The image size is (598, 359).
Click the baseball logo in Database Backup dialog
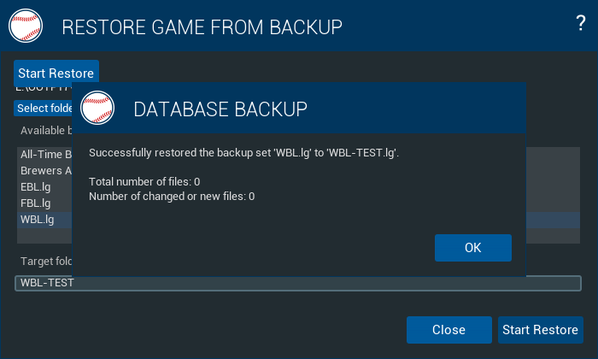pyautogui.click(x=97, y=108)
